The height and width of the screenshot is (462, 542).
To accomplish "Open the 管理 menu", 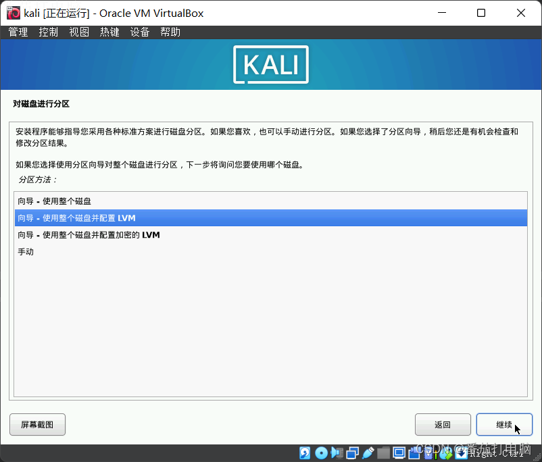I will click(18, 32).
